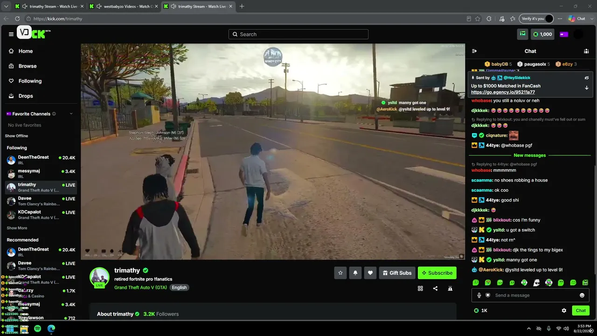The image size is (597, 336).
Task: Click the first green emote in quick row
Action: 475,282
